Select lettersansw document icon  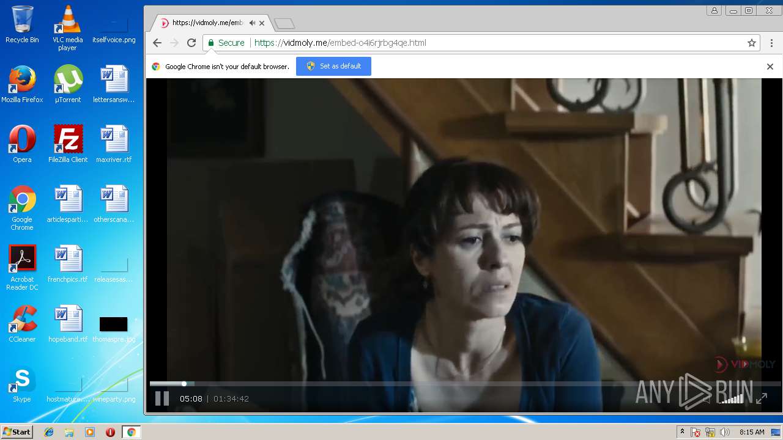point(114,84)
